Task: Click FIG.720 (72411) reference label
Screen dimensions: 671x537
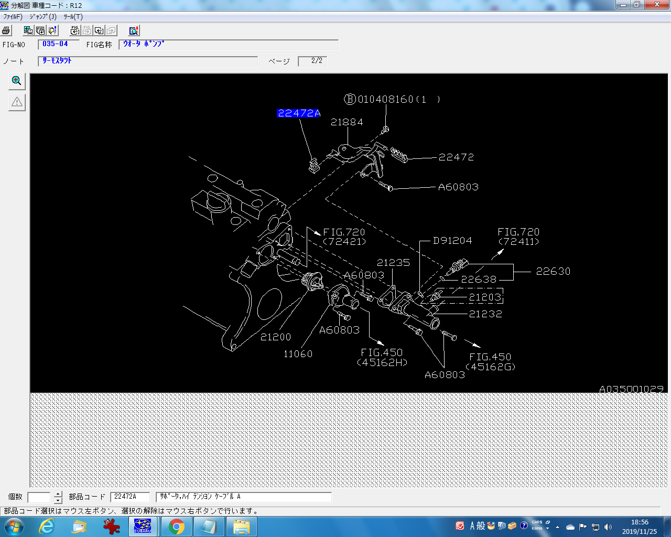Action: pos(518,237)
